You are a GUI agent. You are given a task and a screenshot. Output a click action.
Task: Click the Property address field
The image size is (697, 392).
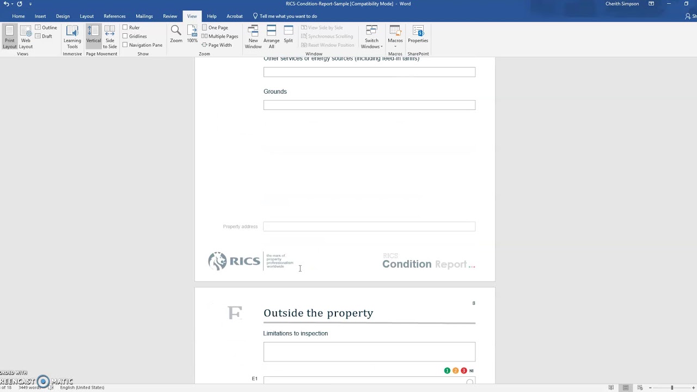pos(369,226)
